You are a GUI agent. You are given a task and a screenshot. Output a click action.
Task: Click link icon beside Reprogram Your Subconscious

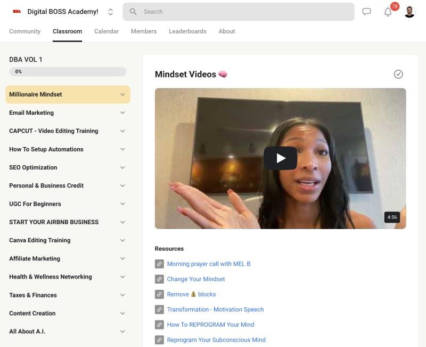pos(159,340)
